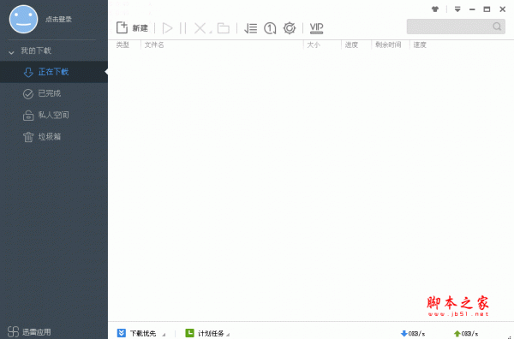Click the smiley avatar to log in
The width and height of the screenshot is (514, 339).
(x=24, y=19)
